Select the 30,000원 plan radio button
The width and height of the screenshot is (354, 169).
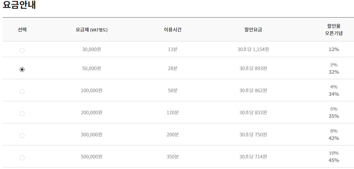tap(22, 50)
